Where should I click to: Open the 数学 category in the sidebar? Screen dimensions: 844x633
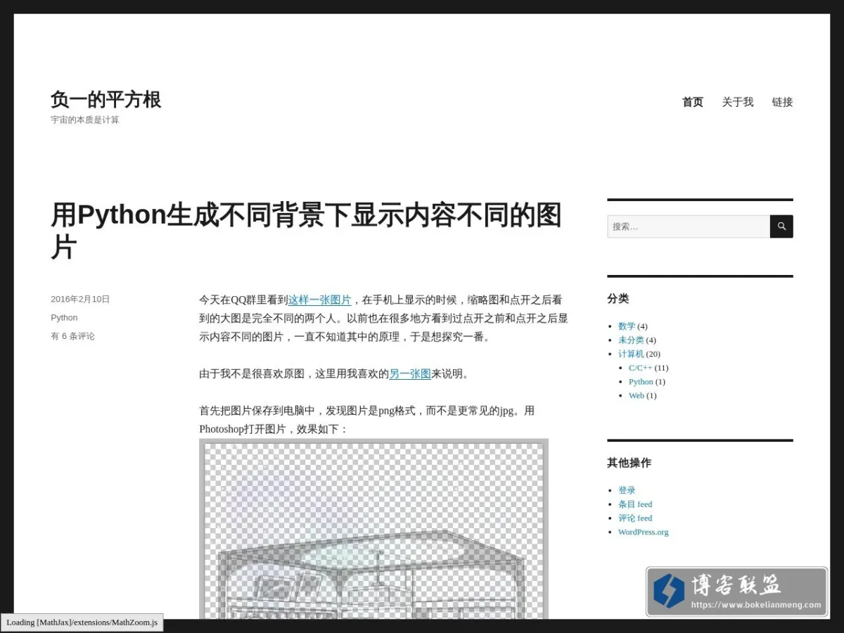627,326
